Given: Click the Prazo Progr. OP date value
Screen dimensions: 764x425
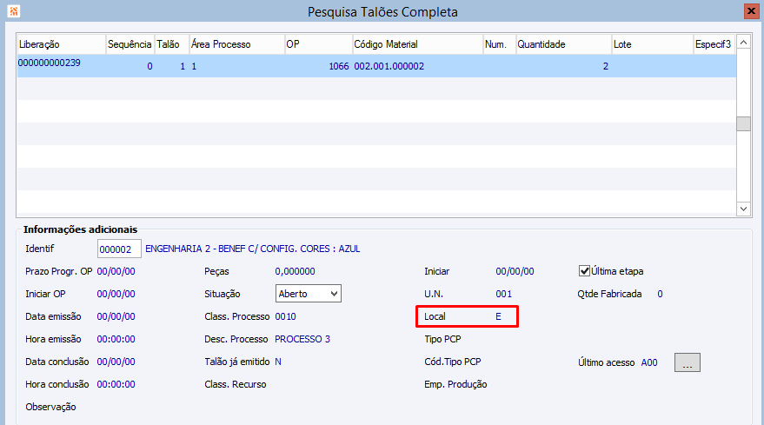Looking at the screenshot, I should [116, 271].
